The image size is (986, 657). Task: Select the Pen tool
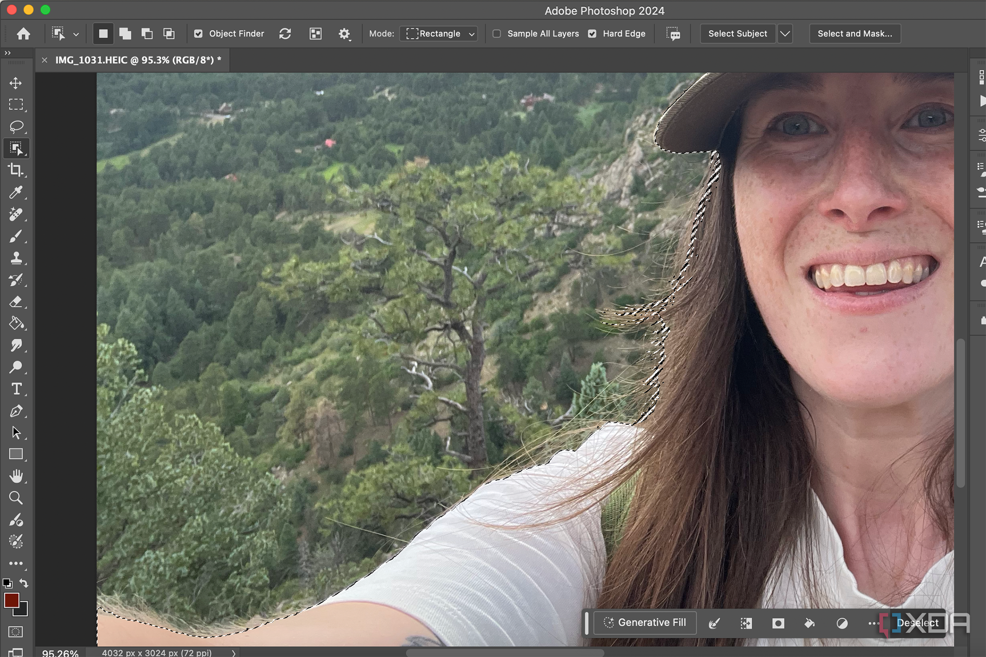tap(15, 411)
